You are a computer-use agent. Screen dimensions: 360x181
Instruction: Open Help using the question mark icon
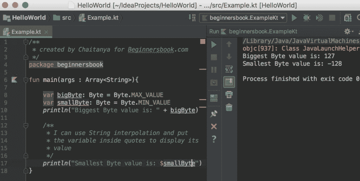[214, 139]
